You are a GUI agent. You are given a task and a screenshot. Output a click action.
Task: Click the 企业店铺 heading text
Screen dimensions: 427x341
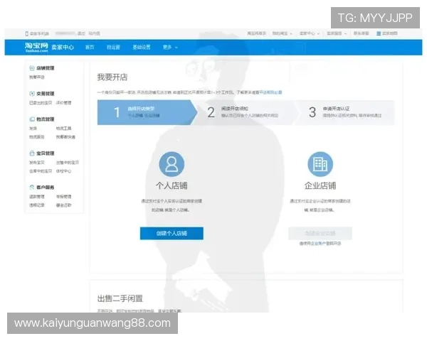320,185
